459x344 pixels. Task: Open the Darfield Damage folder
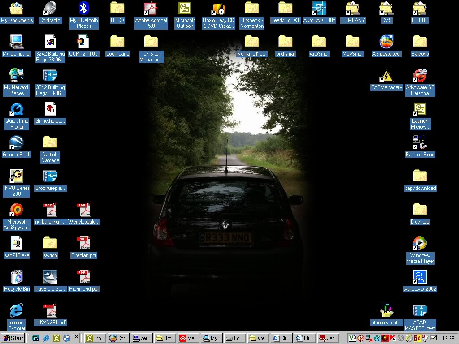[50, 143]
